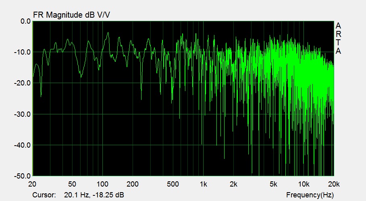Click the -20.0 dB axis label
This screenshot has height=201, width=366.
click(x=23, y=83)
